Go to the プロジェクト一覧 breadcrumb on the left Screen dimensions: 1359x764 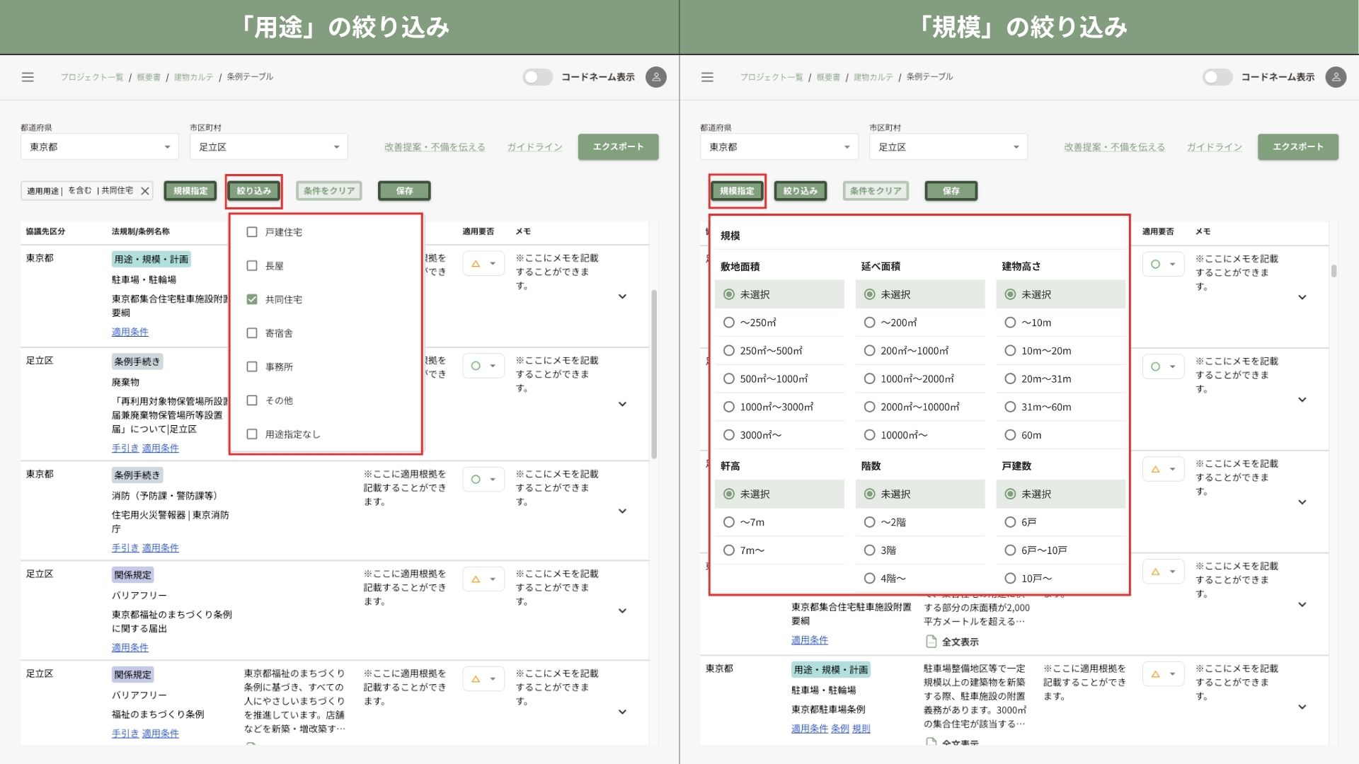coord(91,77)
